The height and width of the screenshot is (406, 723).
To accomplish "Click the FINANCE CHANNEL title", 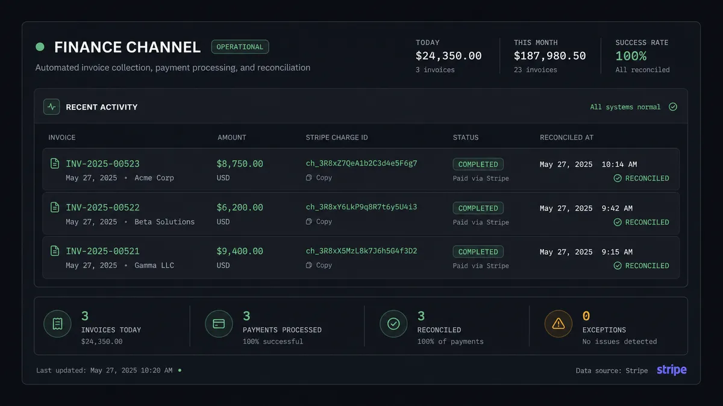I will point(127,47).
